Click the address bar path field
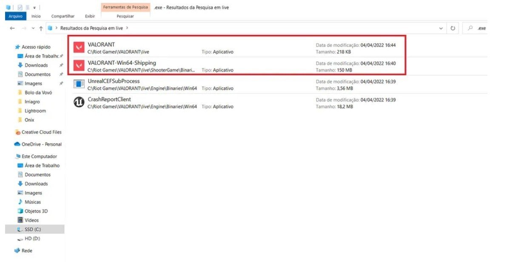Image resolution: width=507 pixels, height=262 pixels. [246, 28]
